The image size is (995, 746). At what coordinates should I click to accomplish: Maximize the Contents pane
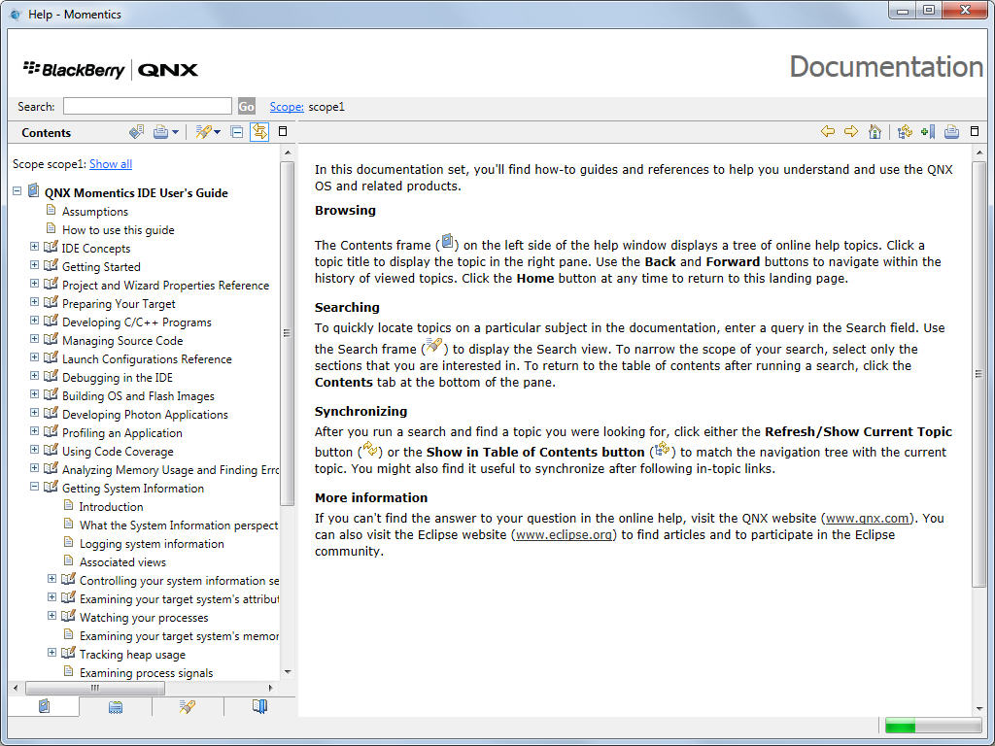[x=283, y=131]
